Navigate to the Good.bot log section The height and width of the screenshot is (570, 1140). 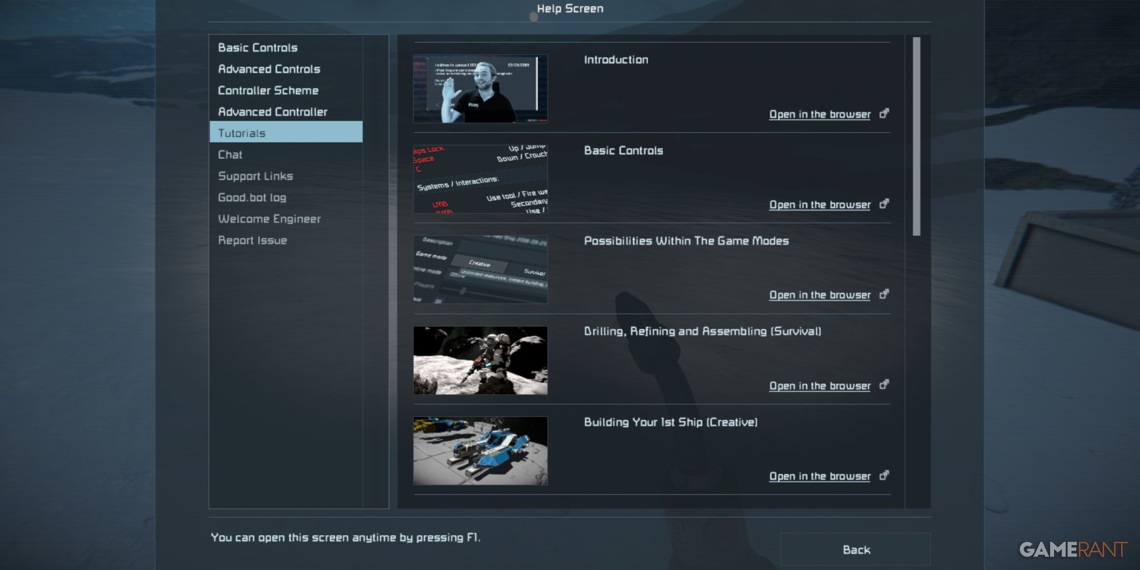click(x=251, y=196)
